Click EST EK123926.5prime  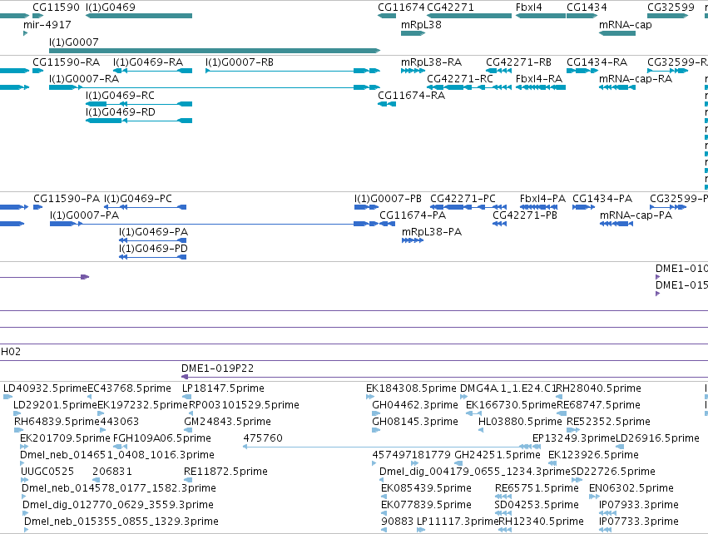pos(593,454)
